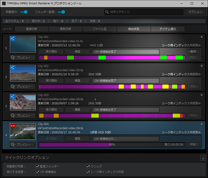The height and width of the screenshot is (178, 208).
Task: Toggle CM 候補検出 checkbox
Action: pyautogui.click(x=37, y=172)
